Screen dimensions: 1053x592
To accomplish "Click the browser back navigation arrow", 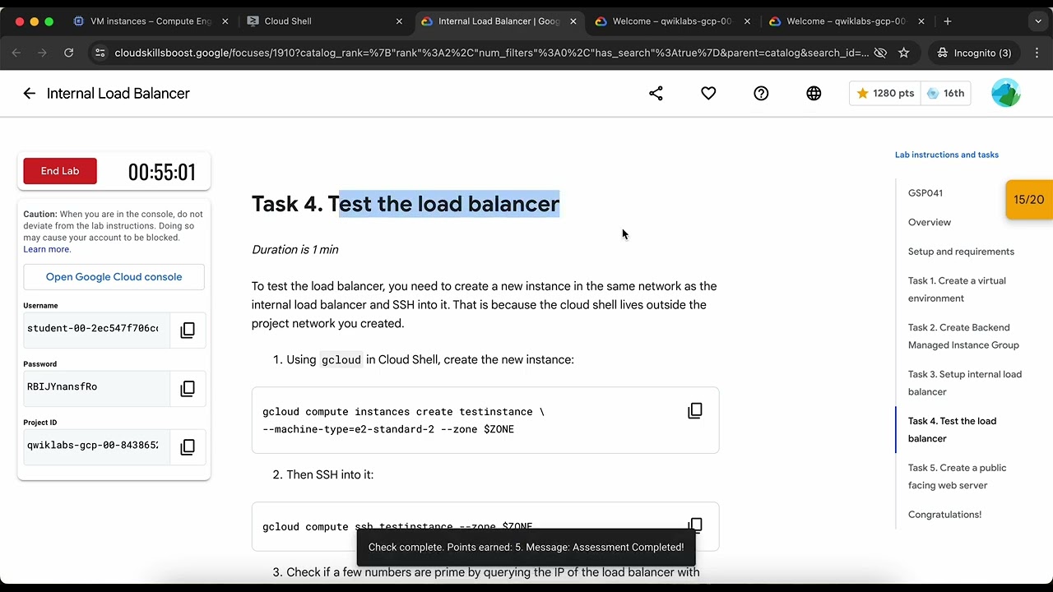I will coord(16,53).
